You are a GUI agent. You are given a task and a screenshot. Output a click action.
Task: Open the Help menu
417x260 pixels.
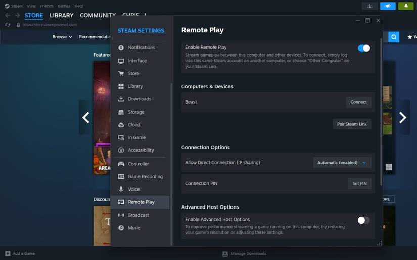click(x=78, y=6)
